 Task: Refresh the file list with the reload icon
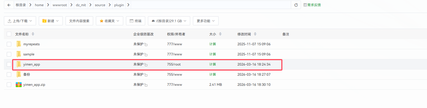pos(296,5)
